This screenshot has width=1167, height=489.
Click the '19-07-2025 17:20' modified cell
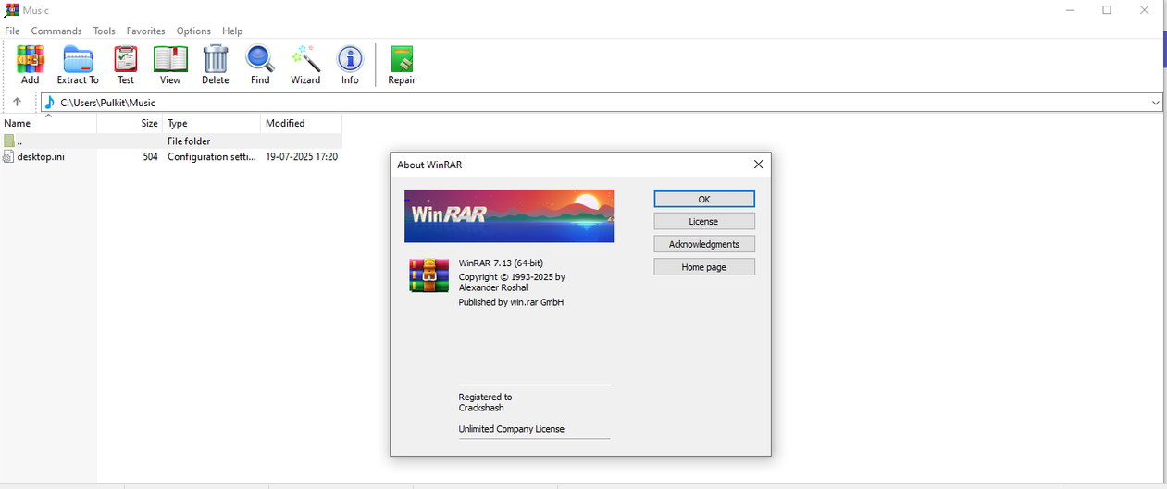click(302, 157)
